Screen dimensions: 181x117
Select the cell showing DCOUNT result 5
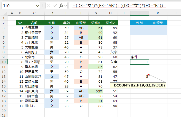click(x=139, y=76)
